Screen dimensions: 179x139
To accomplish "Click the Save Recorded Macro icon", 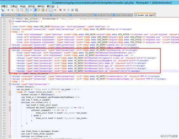I will [76, 10].
